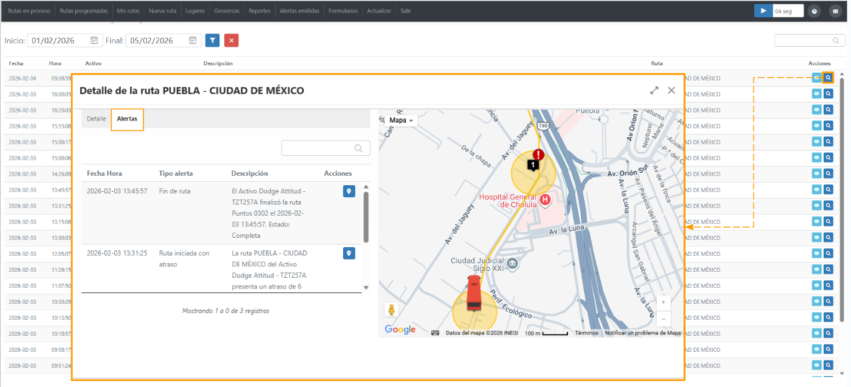Image resolution: width=851 pixels, height=387 pixels.
Task: Open route detail magnifier for 09:38:59 row
Action: pyautogui.click(x=828, y=77)
